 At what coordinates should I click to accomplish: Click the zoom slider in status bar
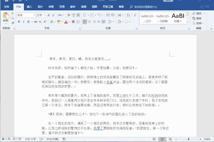pyautogui.click(x=188, y=139)
